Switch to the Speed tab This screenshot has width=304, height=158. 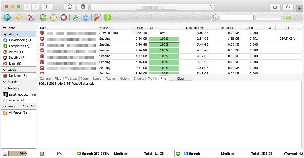[97, 79]
